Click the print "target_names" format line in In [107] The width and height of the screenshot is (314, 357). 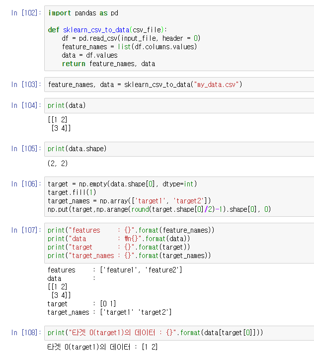(129, 256)
